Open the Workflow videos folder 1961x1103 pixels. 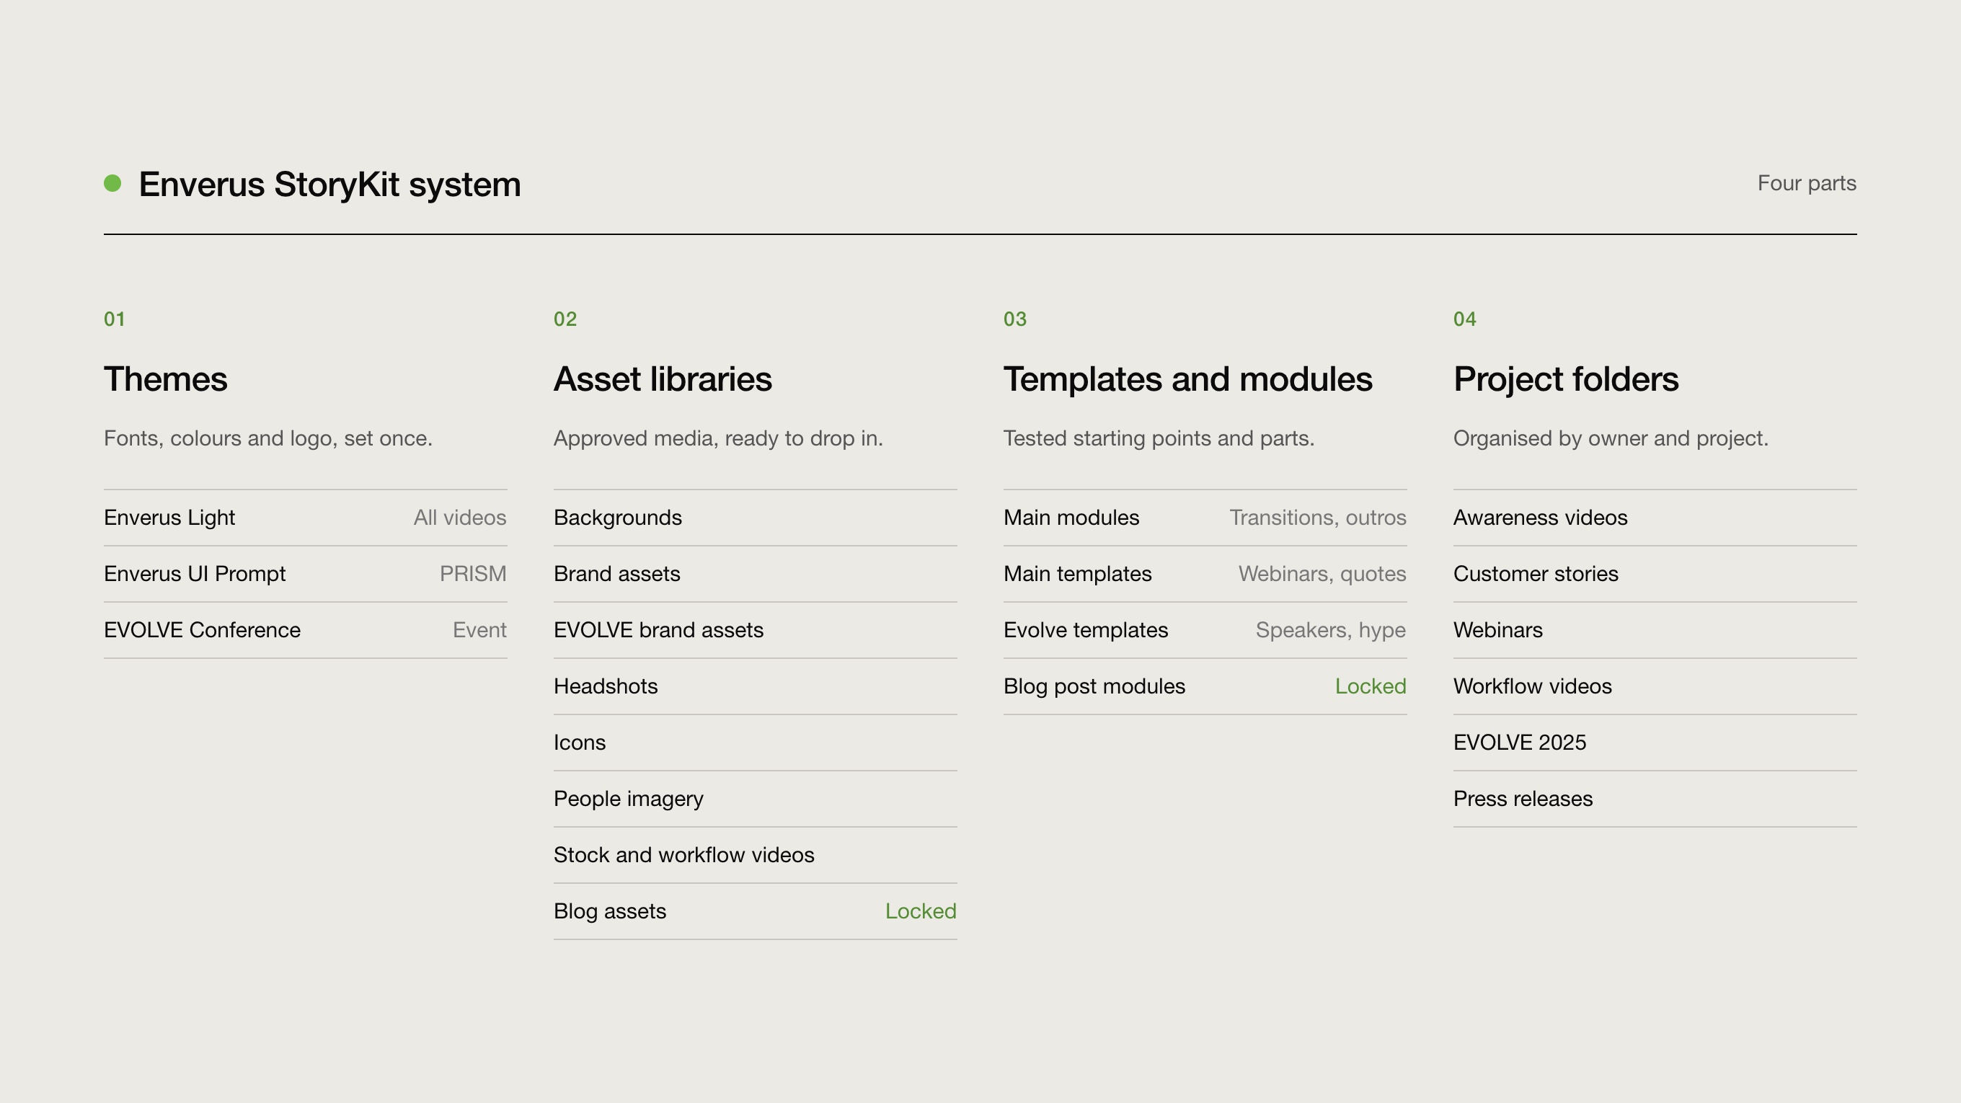point(1655,686)
